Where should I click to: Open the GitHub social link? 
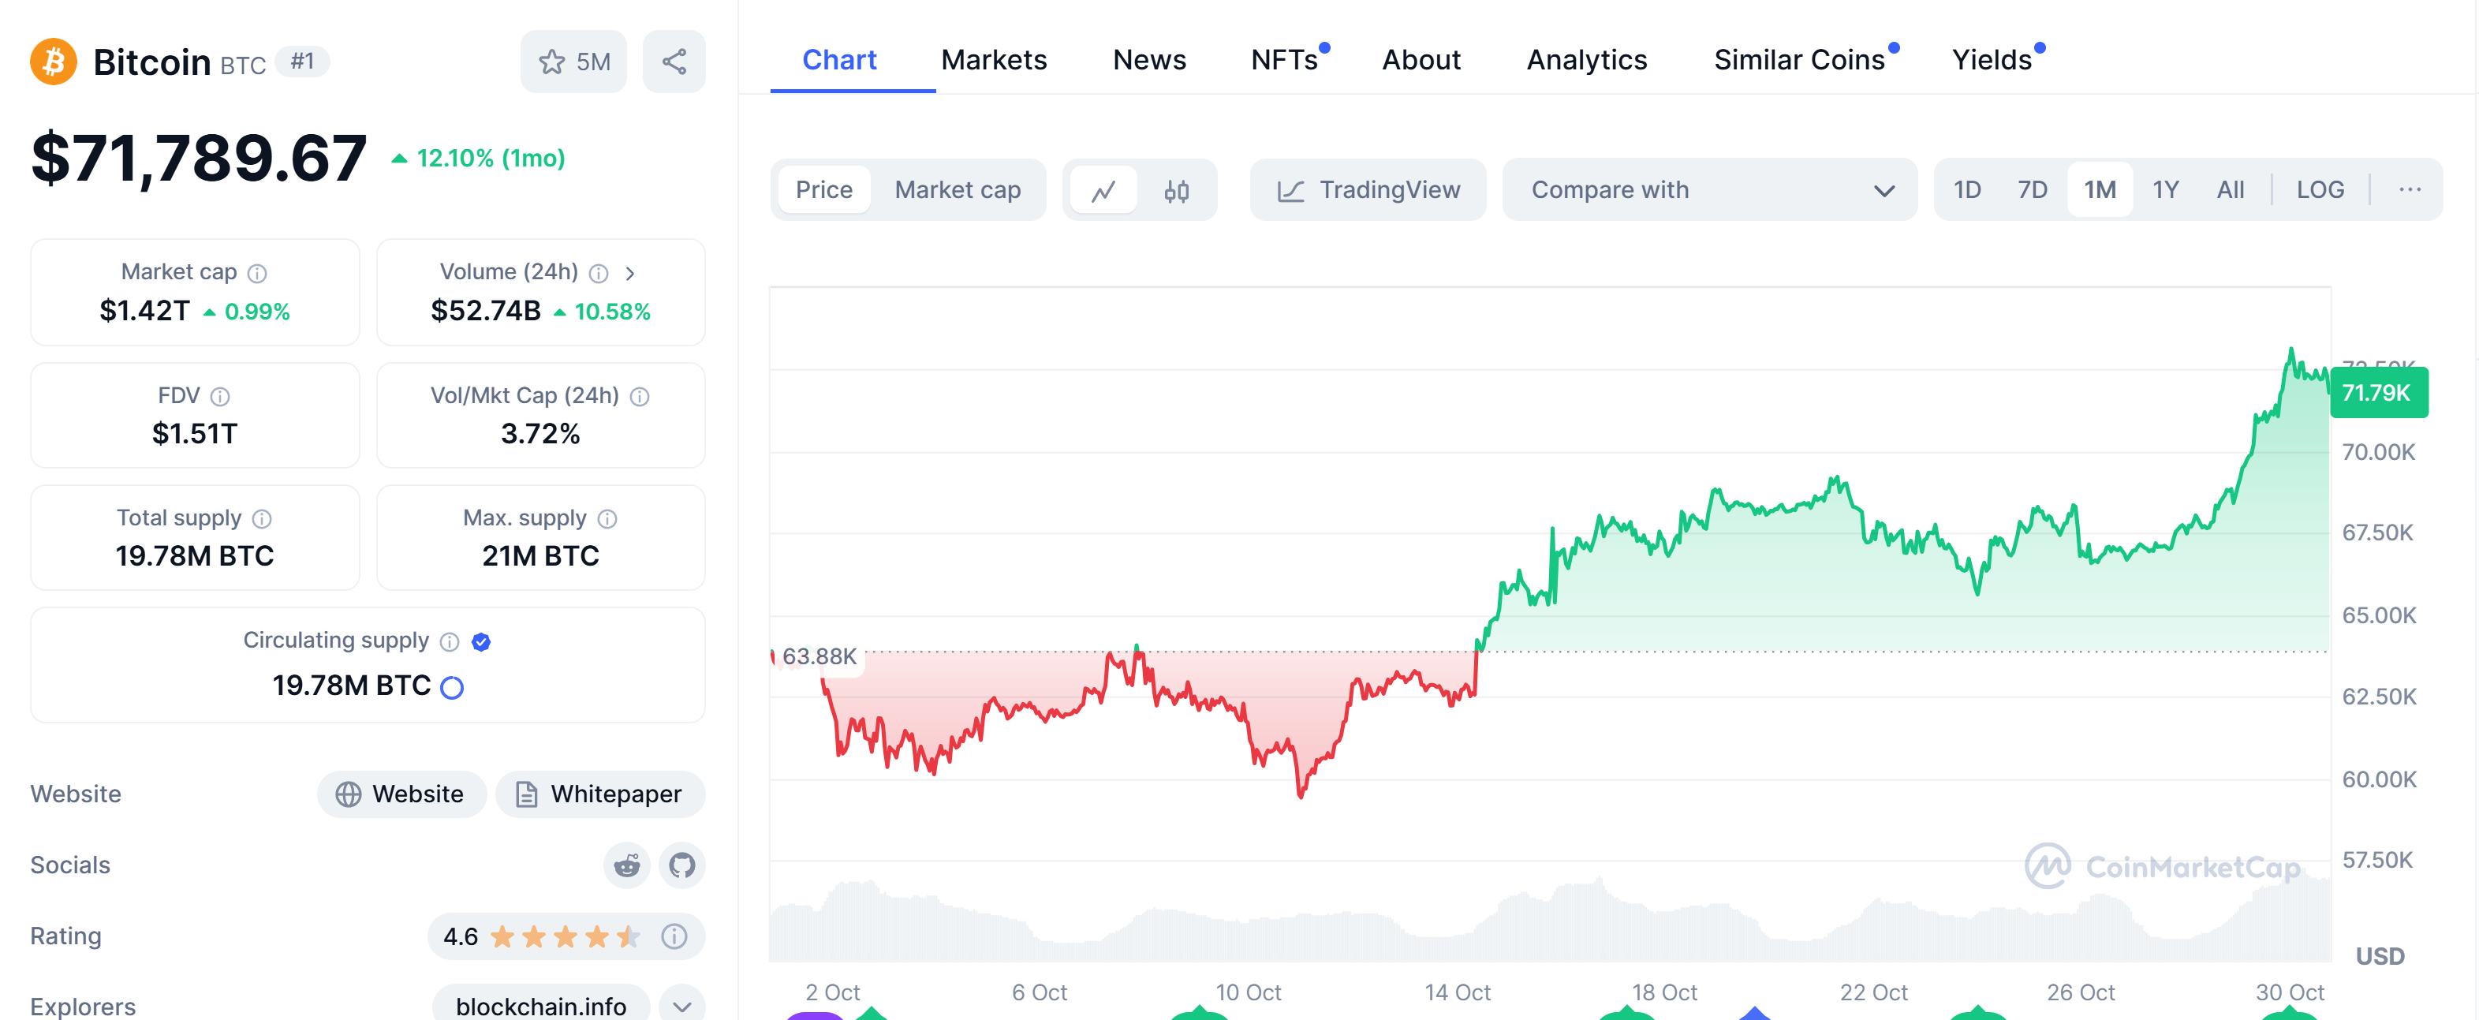click(x=682, y=865)
